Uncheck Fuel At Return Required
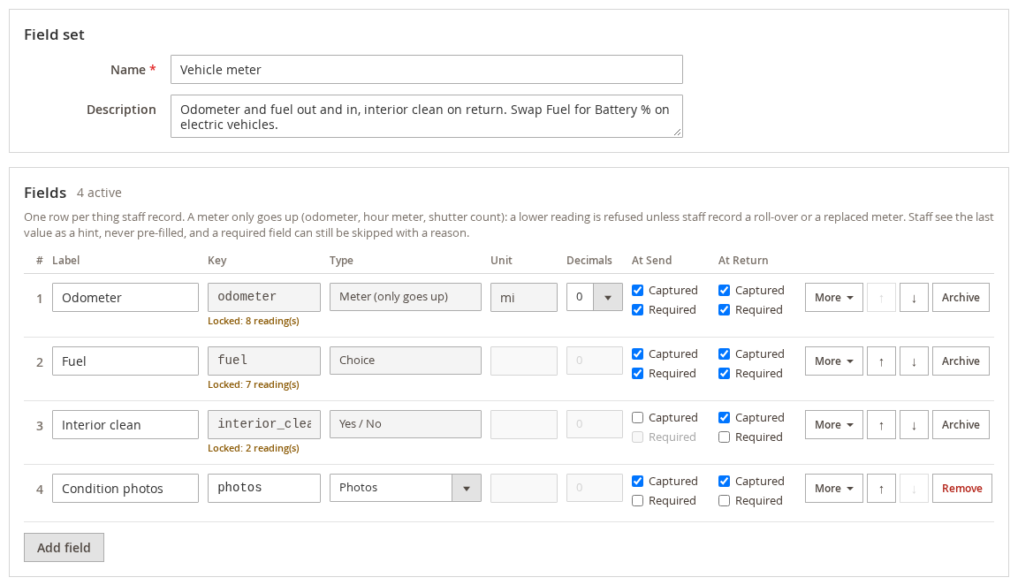Image resolution: width=1018 pixels, height=585 pixels. [x=724, y=373]
